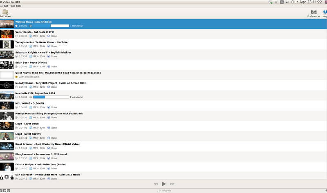
Task: Click the '1 minute(s)' remaining time label
Action: tap(76, 26)
